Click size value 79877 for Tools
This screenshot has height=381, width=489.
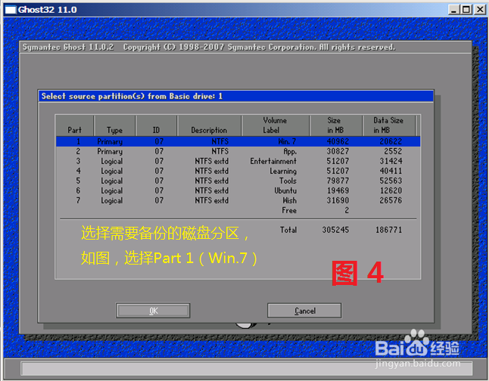338,181
